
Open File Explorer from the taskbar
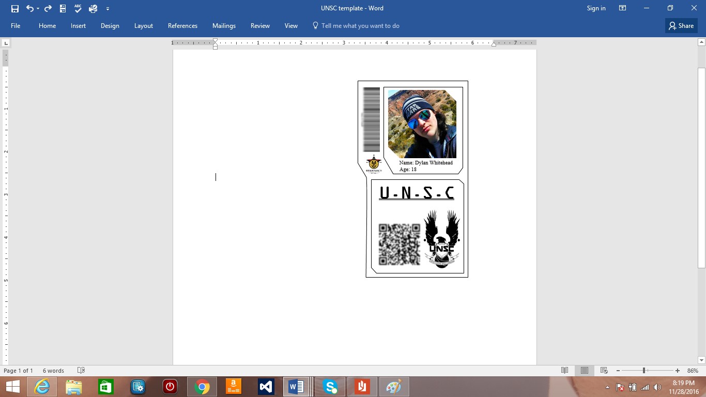[x=74, y=387]
